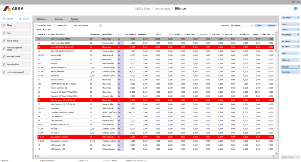
Task: Click filter box in Název skl. karty header
Action: (64, 34)
